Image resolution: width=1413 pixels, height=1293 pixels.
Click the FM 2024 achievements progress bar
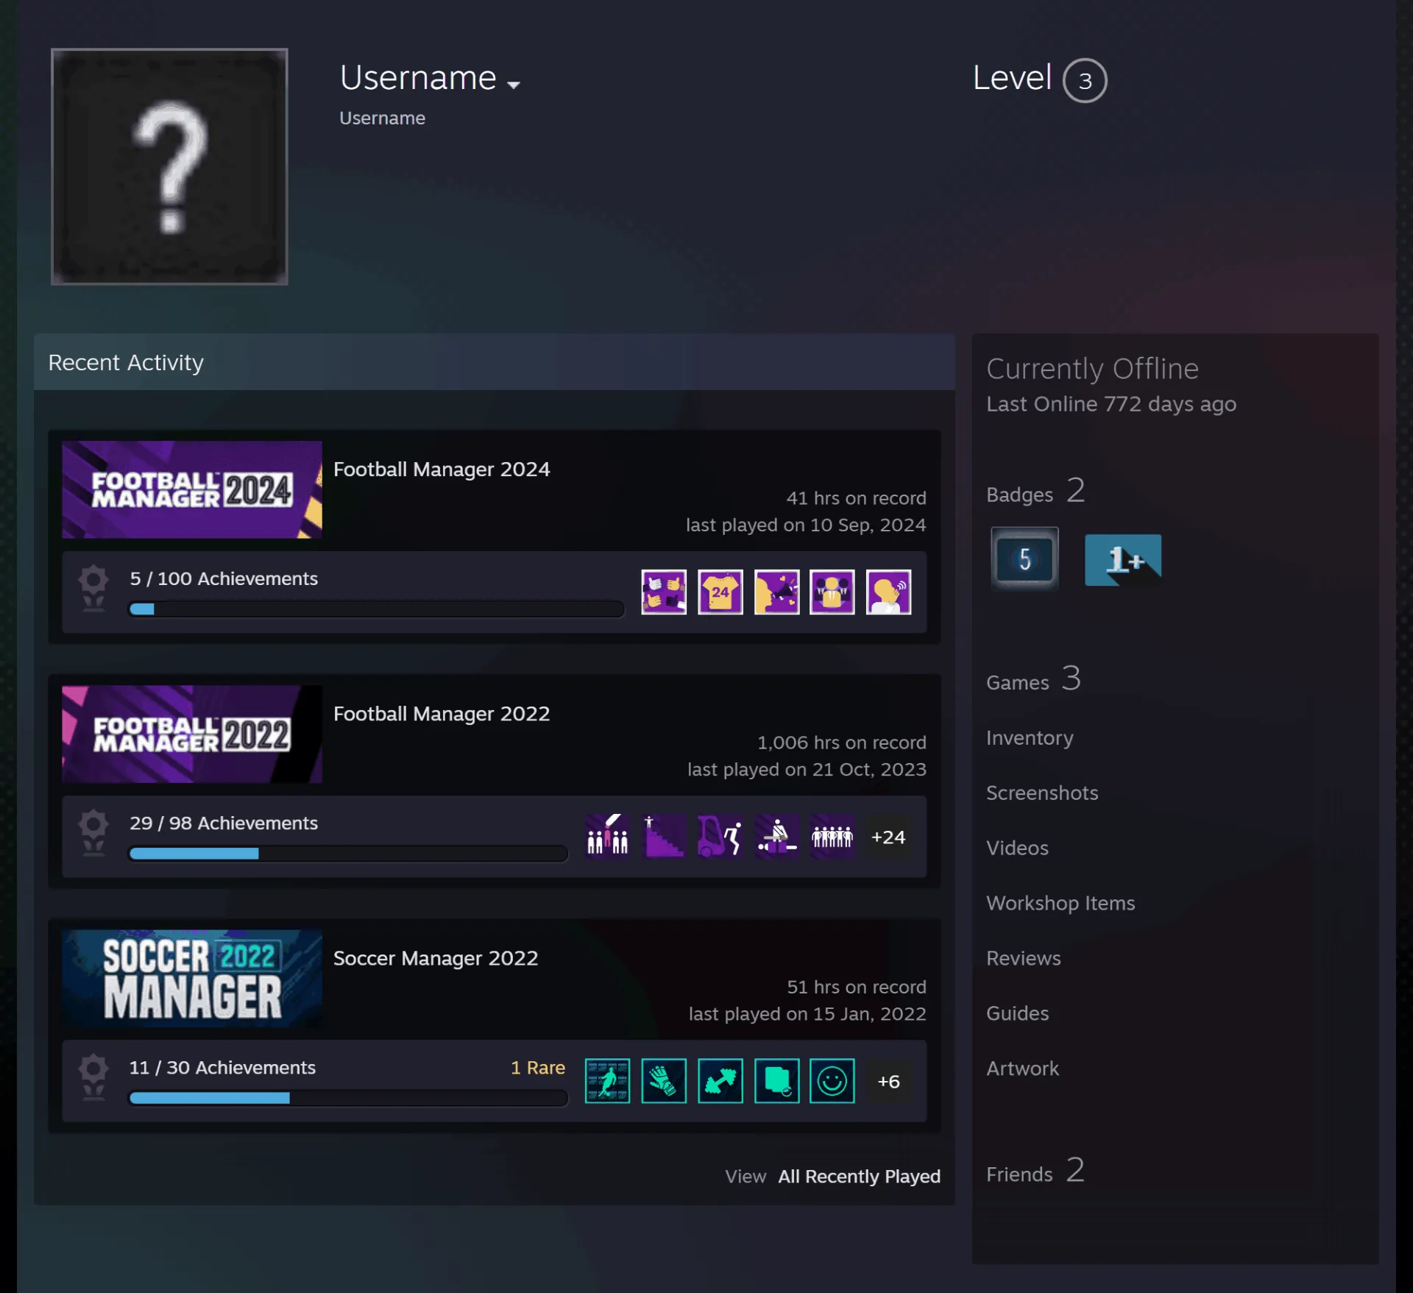click(376, 609)
